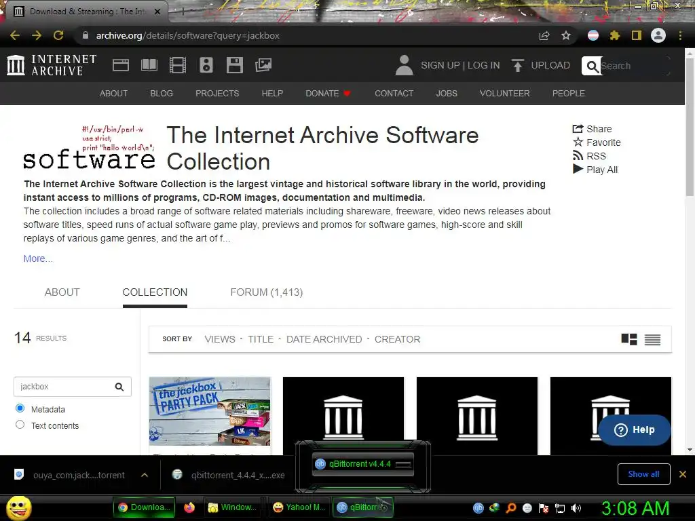Open the browser extensions puzzle icon
This screenshot has width=695, height=521.
click(x=615, y=35)
